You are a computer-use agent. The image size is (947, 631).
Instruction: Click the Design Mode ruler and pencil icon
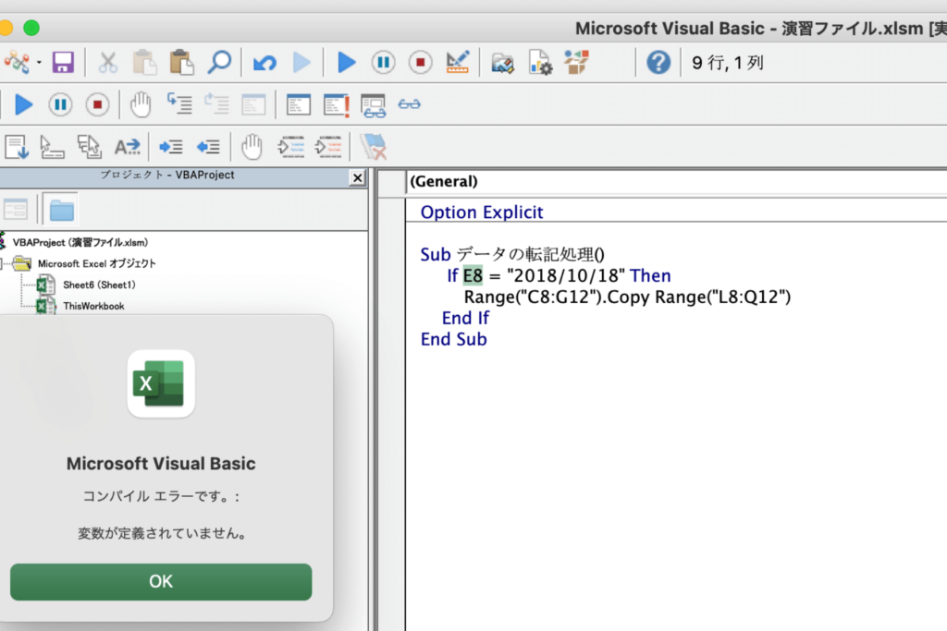(457, 63)
